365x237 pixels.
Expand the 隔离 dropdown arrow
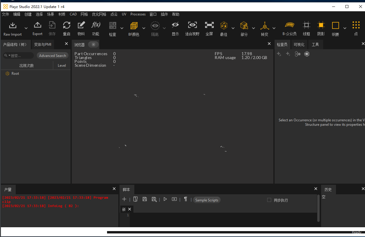[x=164, y=28]
